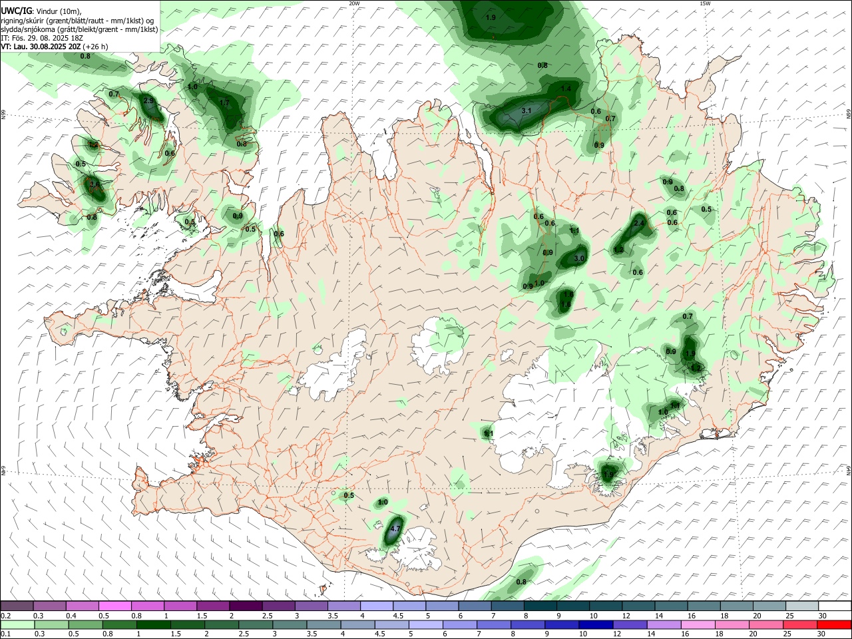This screenshot has width=852, height=639.
Task: Pick the red-pink 25–30 lower-scale swatch
Action: (x=800, y=624)
